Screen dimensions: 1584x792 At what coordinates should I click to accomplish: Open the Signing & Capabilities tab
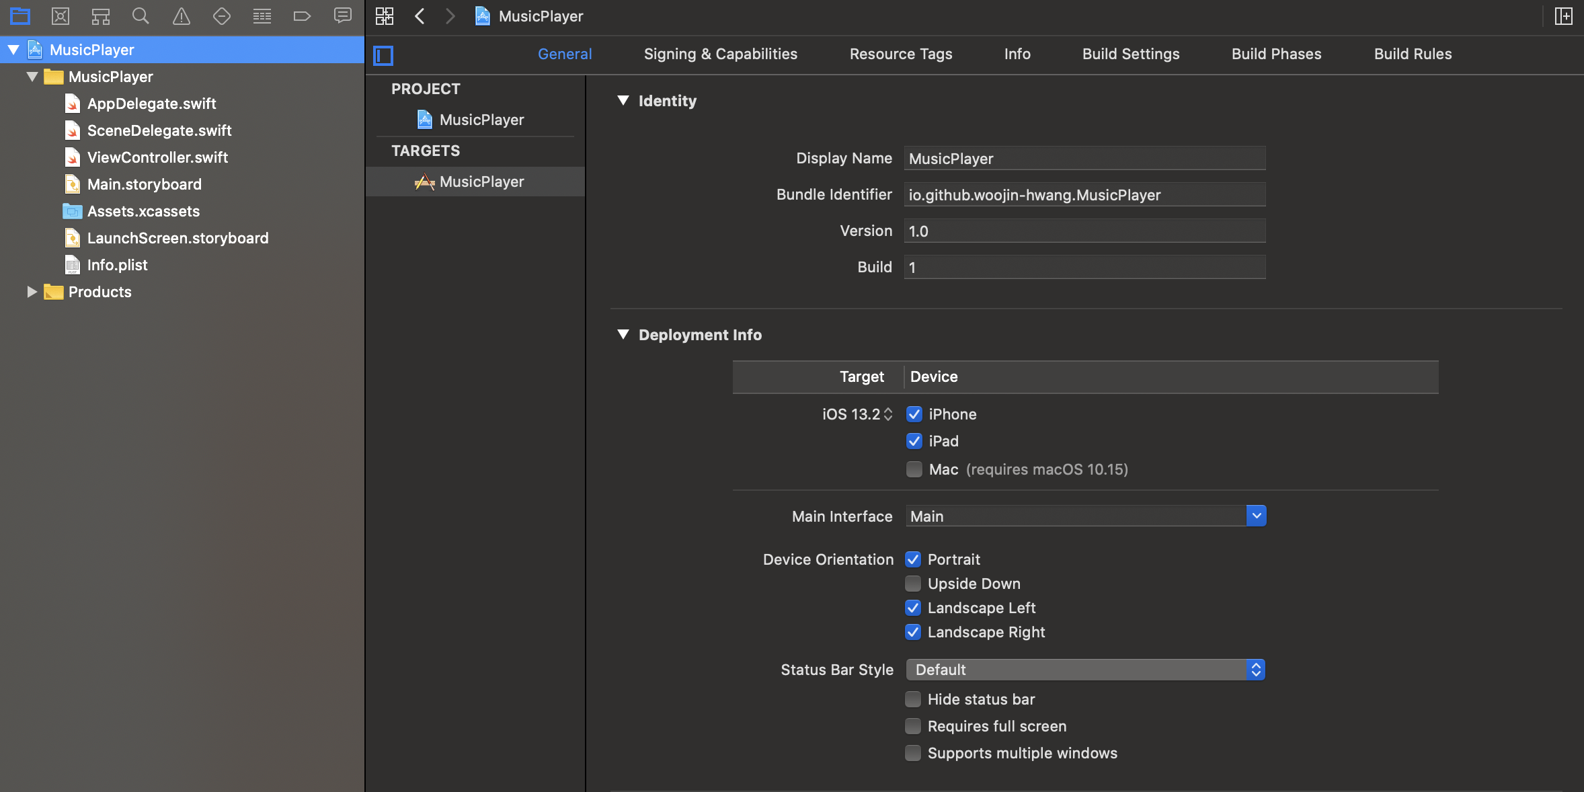pyautogui.click(x=720, y=54)
